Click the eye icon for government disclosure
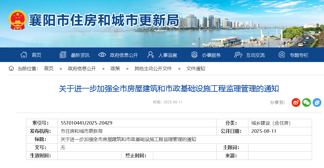 coord(102,55)
